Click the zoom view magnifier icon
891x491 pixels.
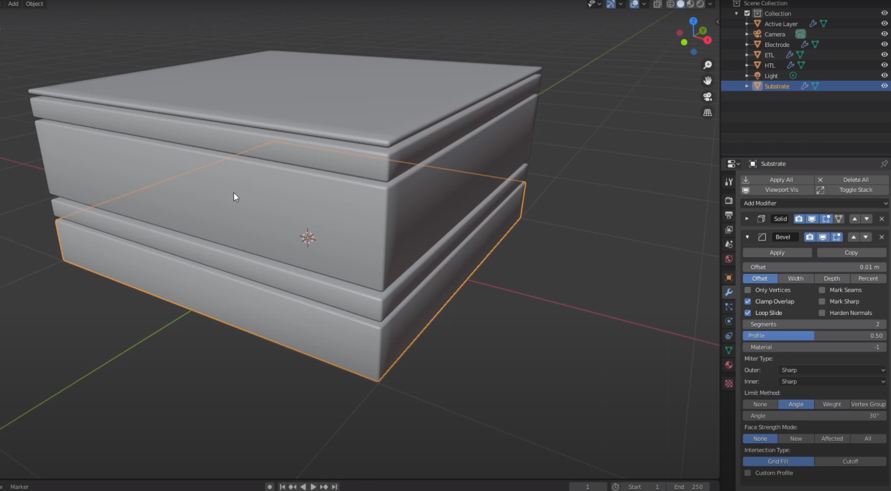tap(707, 65)
